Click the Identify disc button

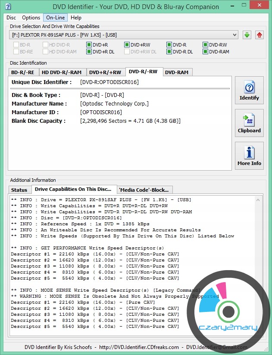(249, 90)
